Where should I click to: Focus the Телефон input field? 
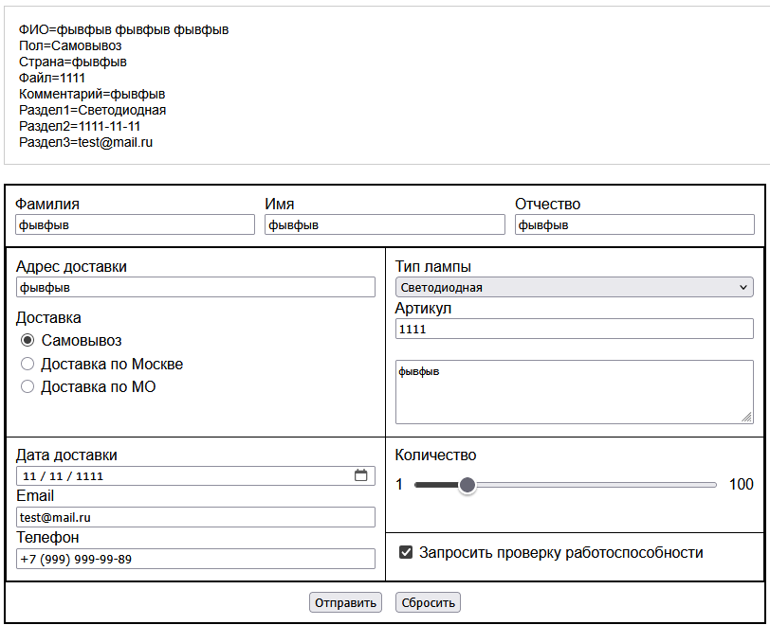tap(195, 559)
